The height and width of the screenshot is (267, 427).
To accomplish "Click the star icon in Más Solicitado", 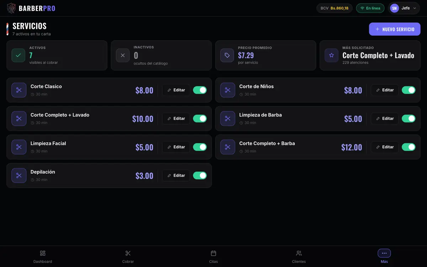I will click(332, 55).
